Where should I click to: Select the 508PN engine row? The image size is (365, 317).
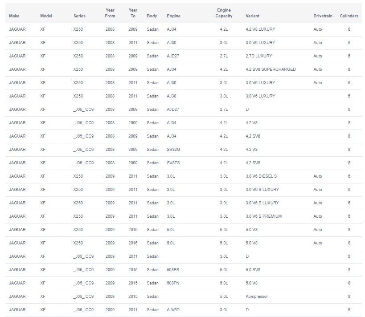(x=184, y=283)
